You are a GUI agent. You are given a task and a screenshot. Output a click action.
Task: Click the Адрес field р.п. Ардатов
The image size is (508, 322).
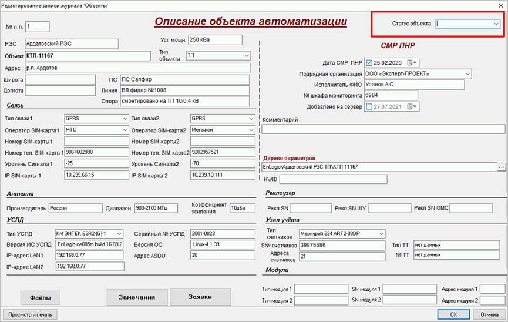(x=137, y=68)
